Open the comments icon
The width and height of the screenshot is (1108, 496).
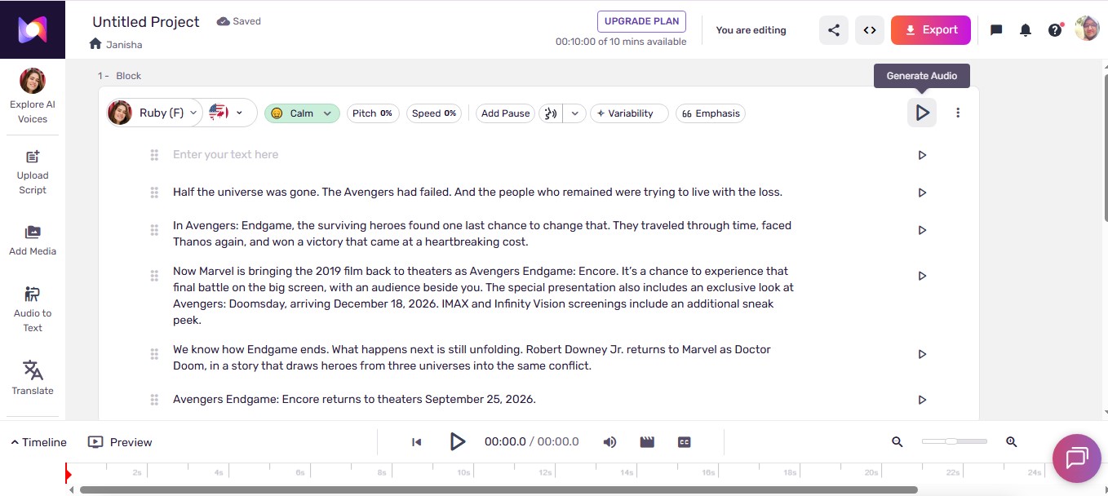coord(996,30)
